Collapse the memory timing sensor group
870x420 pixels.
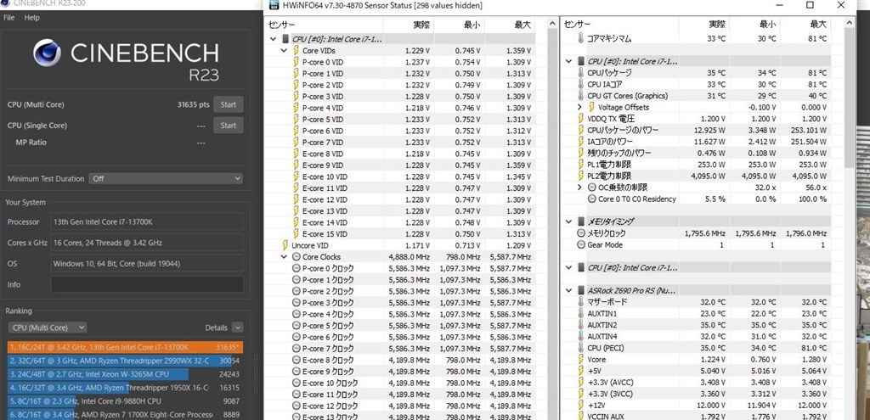point(568,221)
